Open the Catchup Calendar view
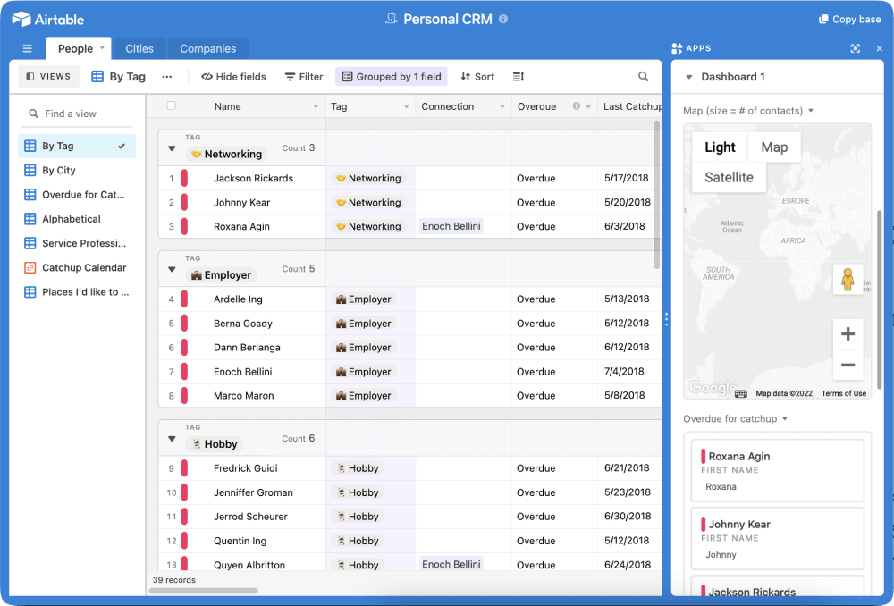 pyautogui.click(x=76, y=267)
